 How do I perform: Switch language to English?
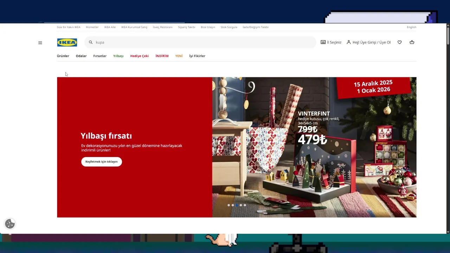411,27
